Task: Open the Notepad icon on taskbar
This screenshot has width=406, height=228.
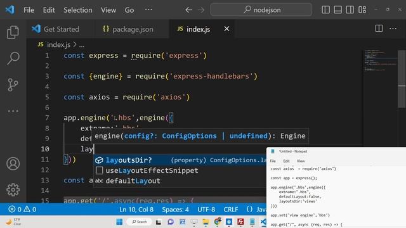Action: [x=252, y=222]
